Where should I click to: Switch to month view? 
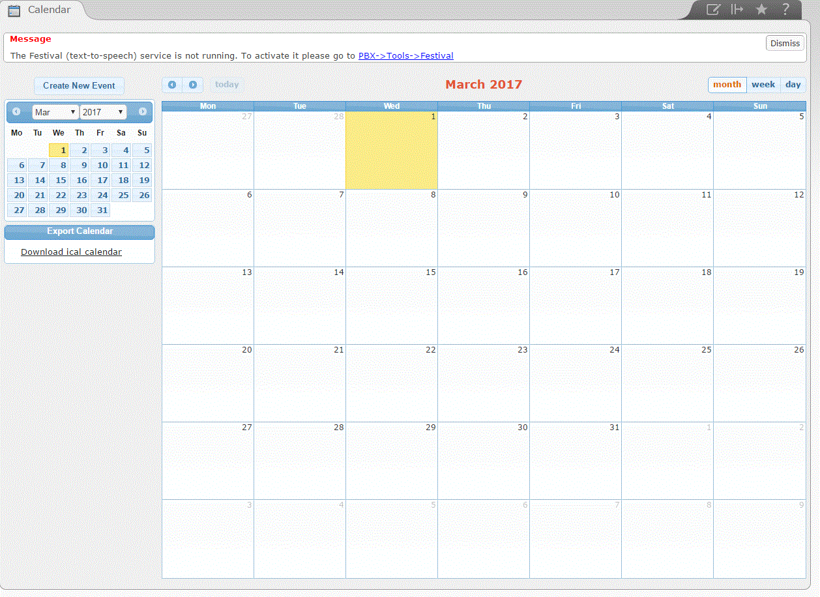click(727, 85)
